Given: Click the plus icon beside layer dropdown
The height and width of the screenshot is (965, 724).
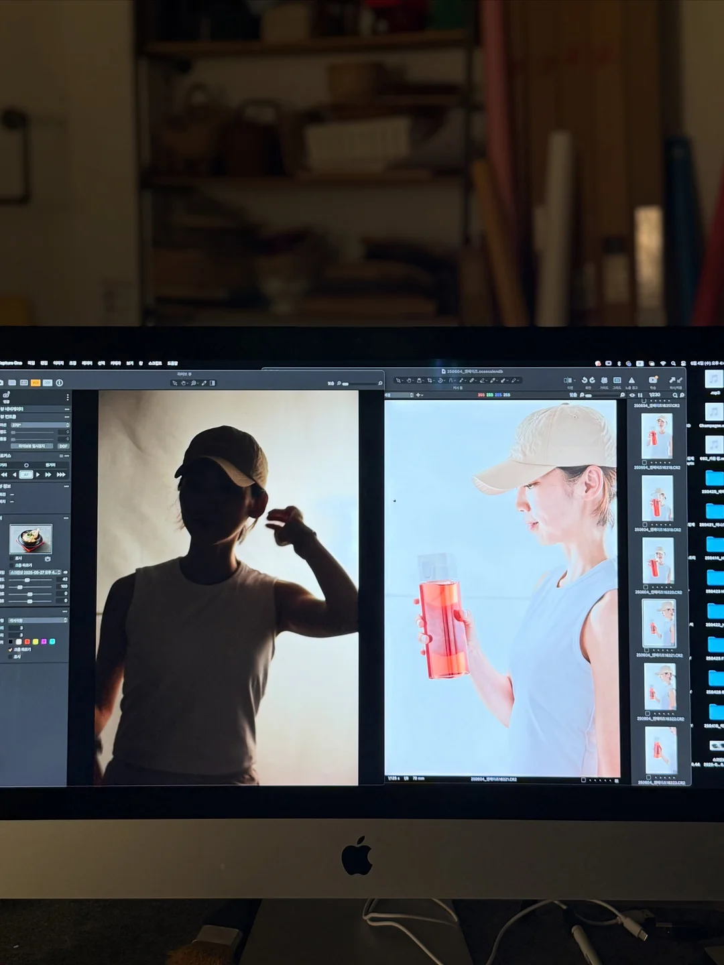Looking at the screenshot, I should click(x=418, y=395).
